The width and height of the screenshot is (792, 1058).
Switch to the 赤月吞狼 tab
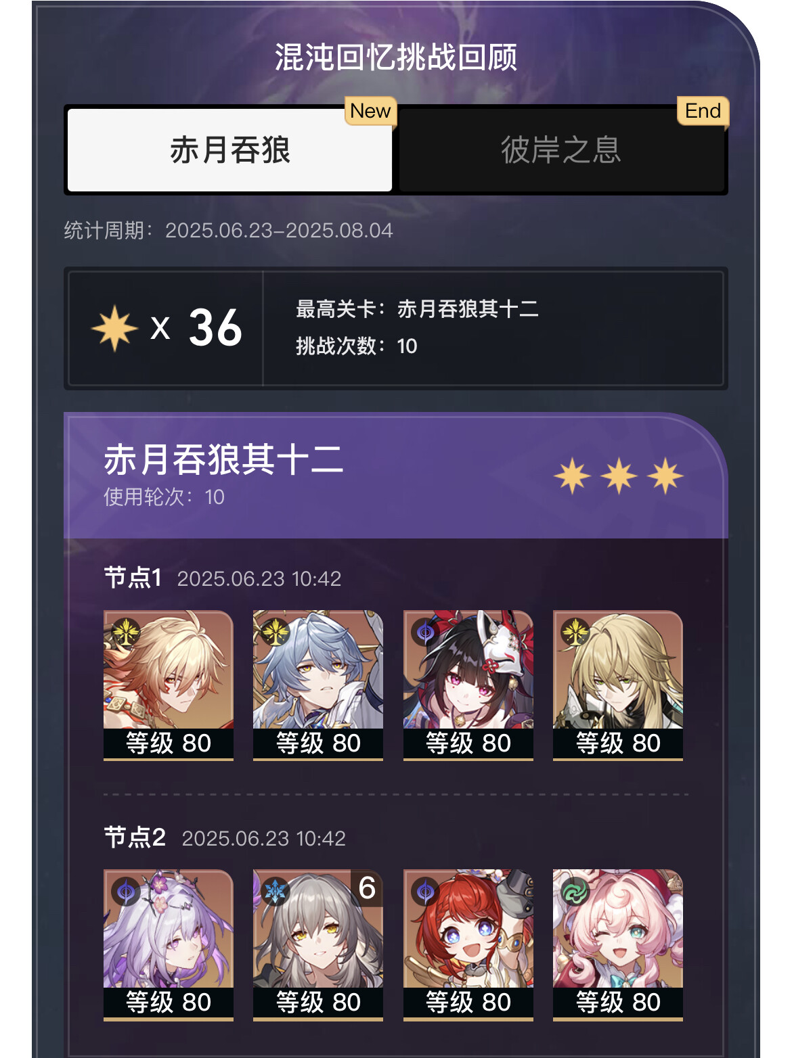(230, 149)
